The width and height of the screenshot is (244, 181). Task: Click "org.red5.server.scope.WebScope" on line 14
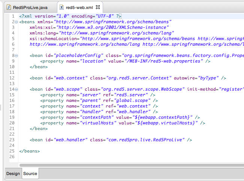click(142, 89)
